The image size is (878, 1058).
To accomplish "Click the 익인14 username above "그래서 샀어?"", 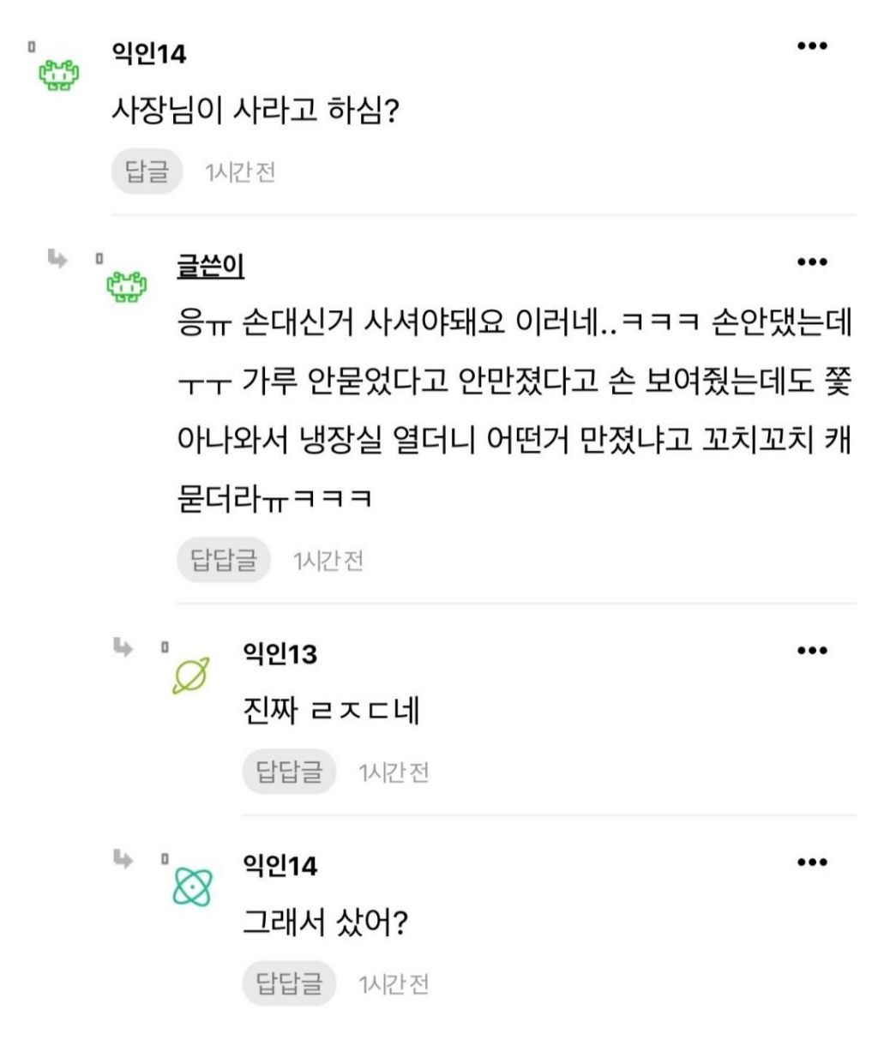I will tap(280, 866).
